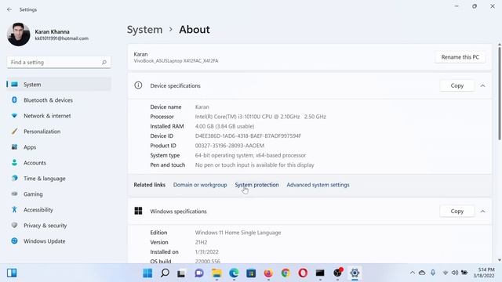Image resolution: width=502 pixels, height=282 pixels.
Task: Open Advanced system settings link
Action: pos(318,185)
